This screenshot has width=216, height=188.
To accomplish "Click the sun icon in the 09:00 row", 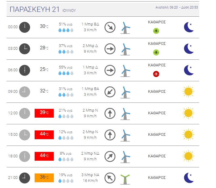I will tap(188, 92).
